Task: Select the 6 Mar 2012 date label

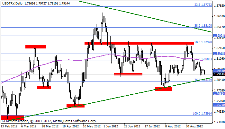Action: click(x=29, y=126)
